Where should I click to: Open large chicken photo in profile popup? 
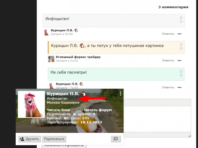31,104
